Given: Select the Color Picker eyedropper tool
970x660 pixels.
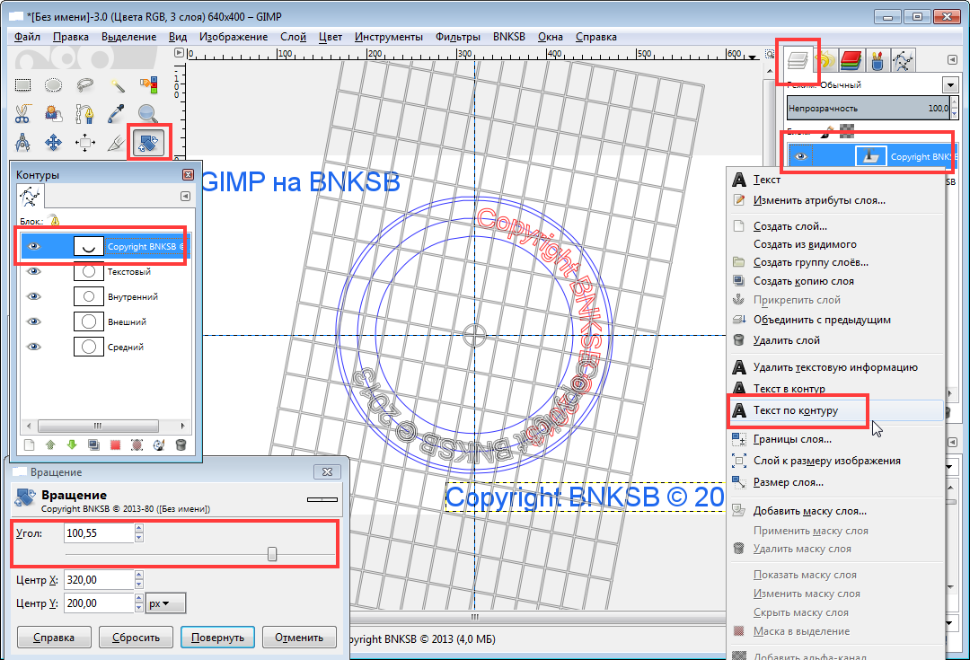Looking at the screenshot, I should (117, 114).
